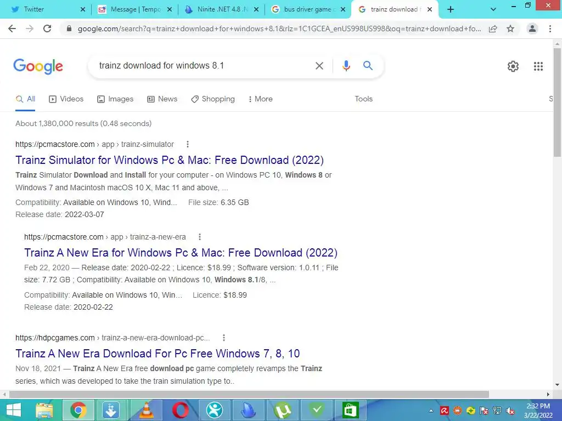Open the Ninite blue taskbar app
Viewport: 562px width, 421px height.
249,410
